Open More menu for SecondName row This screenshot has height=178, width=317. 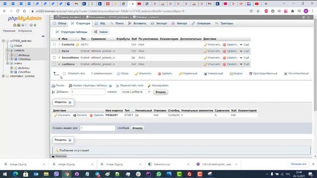coord(244,58)
